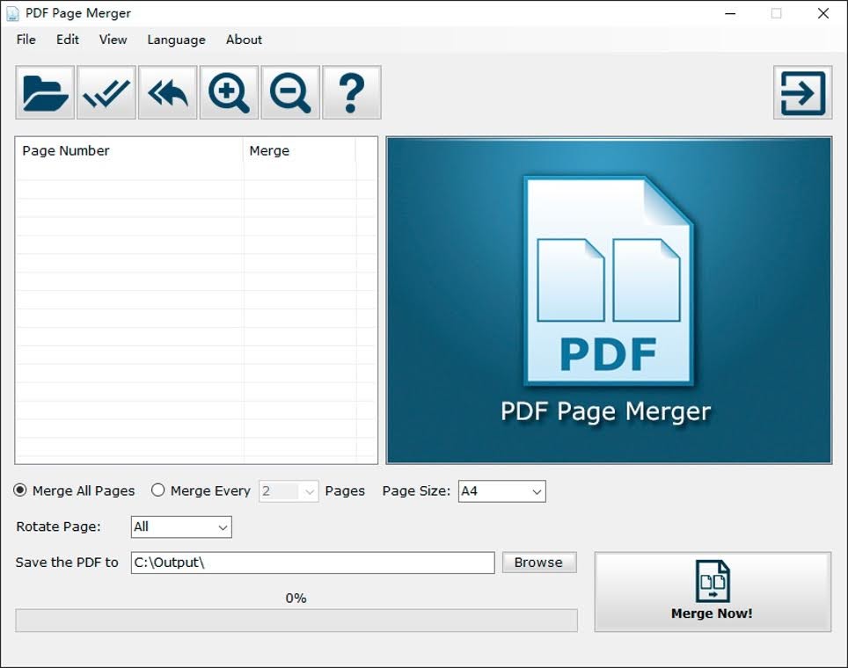This screenshot has height=668, width=848.
Task: Deselect pages using the back arrows icon
Action: pyautogui.click(x=167, y=91)
